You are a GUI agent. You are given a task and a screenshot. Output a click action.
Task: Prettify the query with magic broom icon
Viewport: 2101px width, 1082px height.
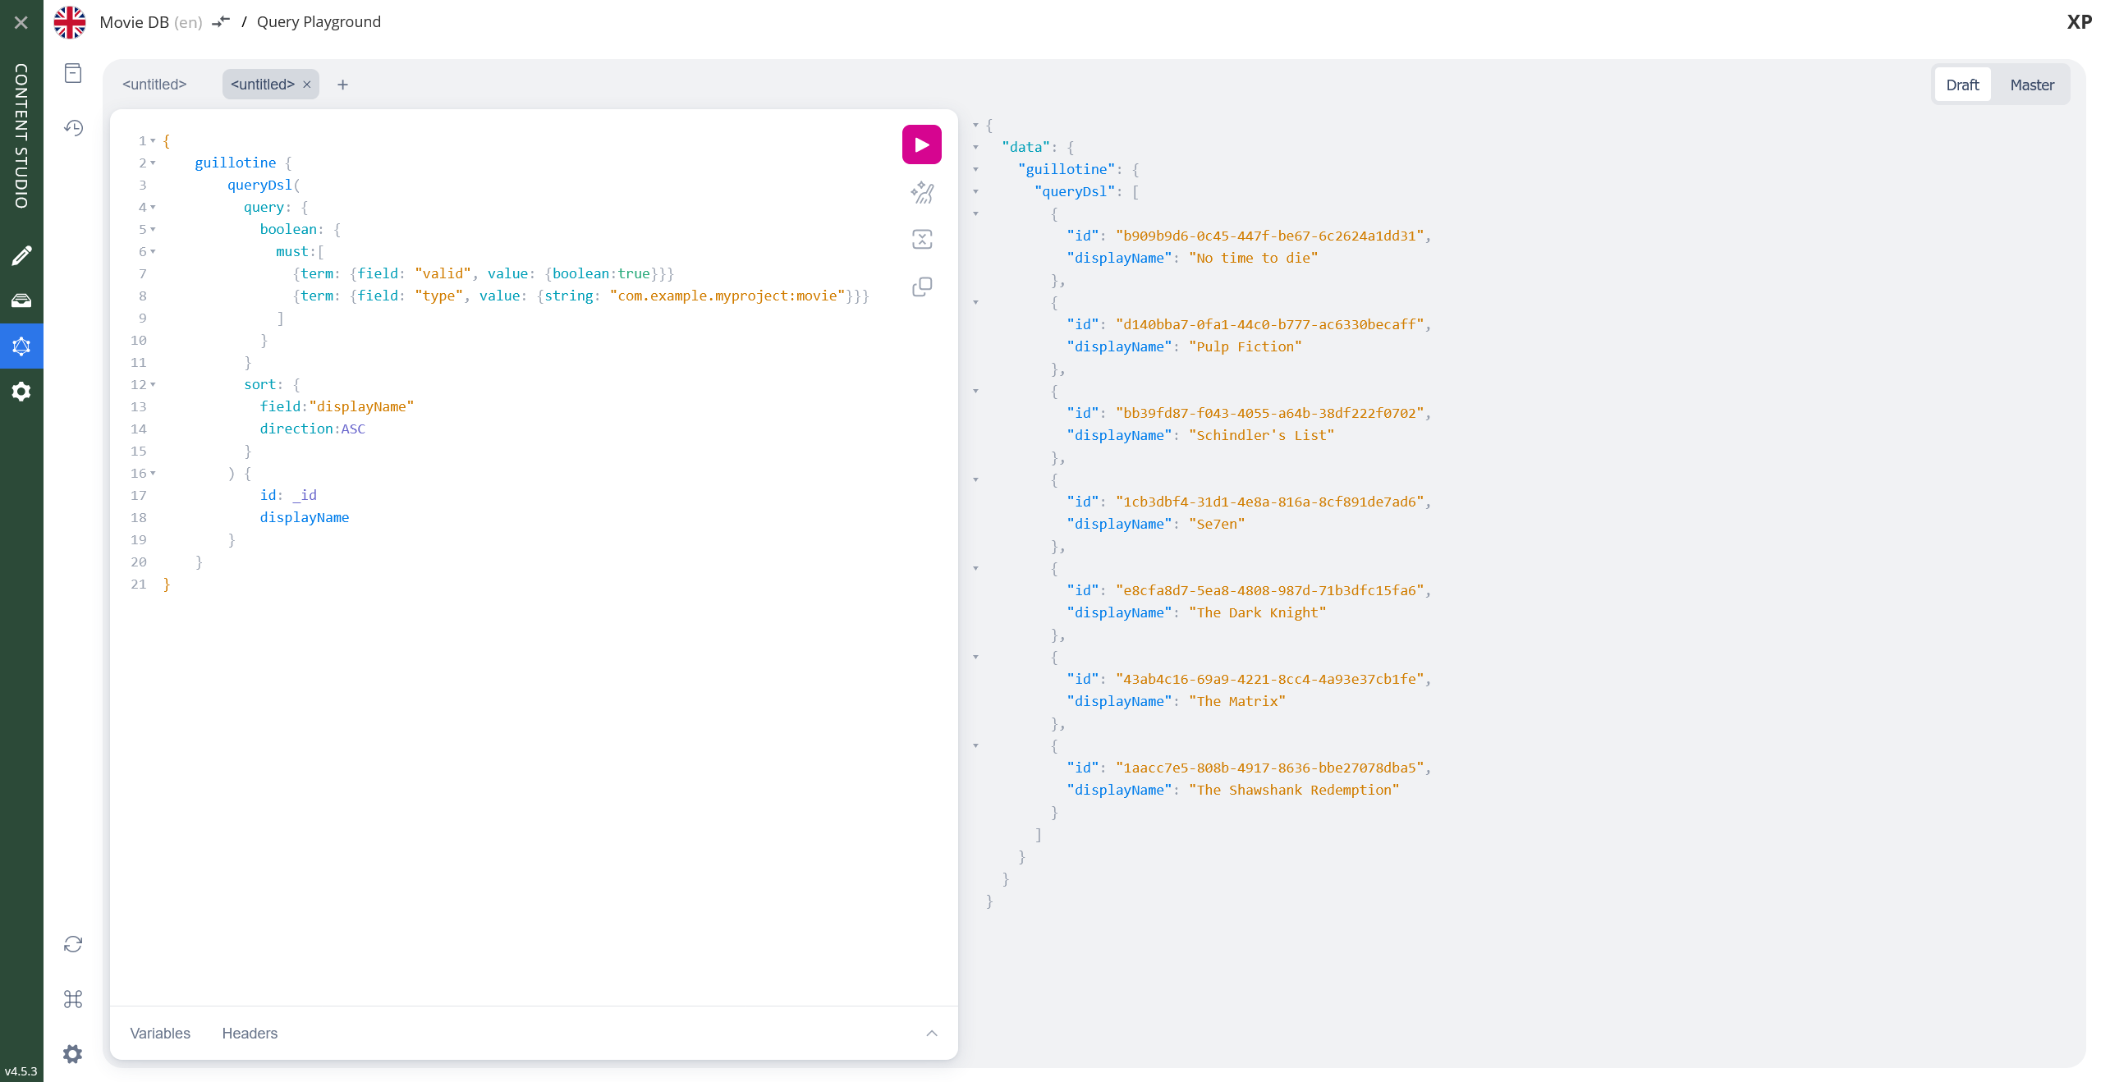(x=922, y=193)
